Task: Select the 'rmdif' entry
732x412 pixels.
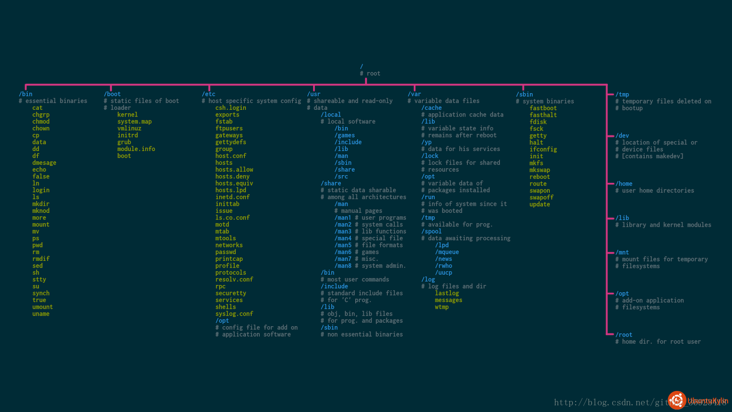Action: pyautogui.click(x=41, y=259)
